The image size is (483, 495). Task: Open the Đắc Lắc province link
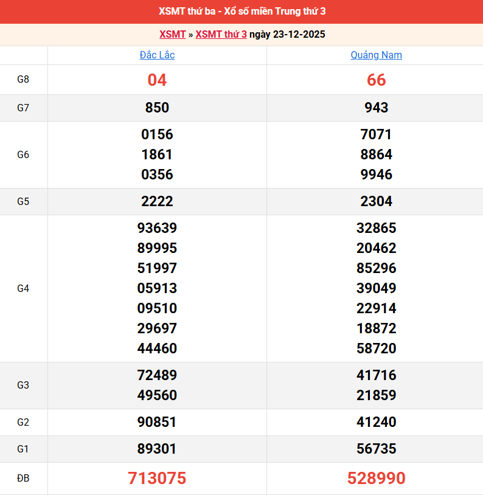tap(157, 55)
